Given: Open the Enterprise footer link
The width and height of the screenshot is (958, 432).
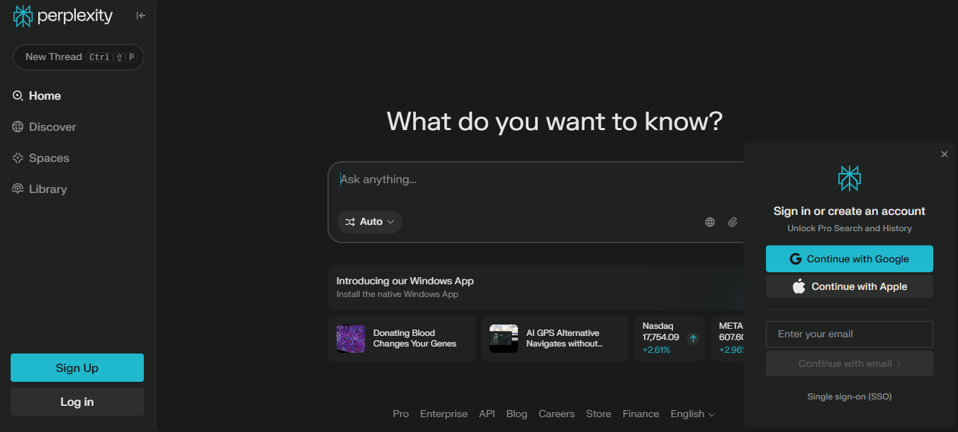Looking at the screenshot, I should (444, 414).
